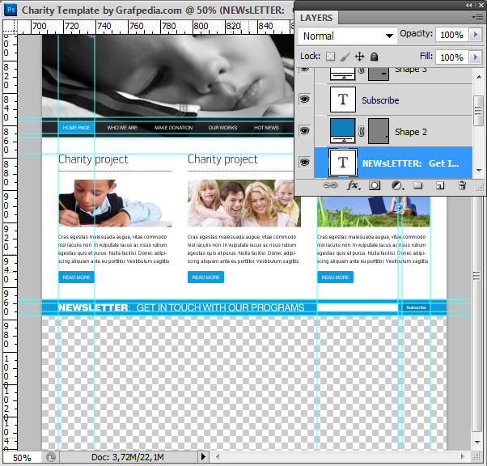Click canvas horizontal scroll right arrow
The width and height of the screenshot is (487, 466).
pyautogui.click(x=463, y=456)
